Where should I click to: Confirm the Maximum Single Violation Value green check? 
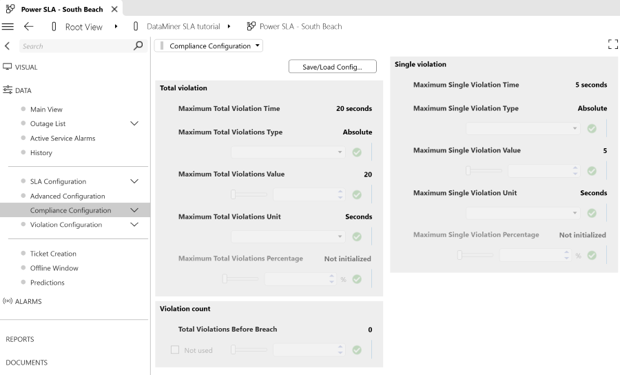(592, 171)
